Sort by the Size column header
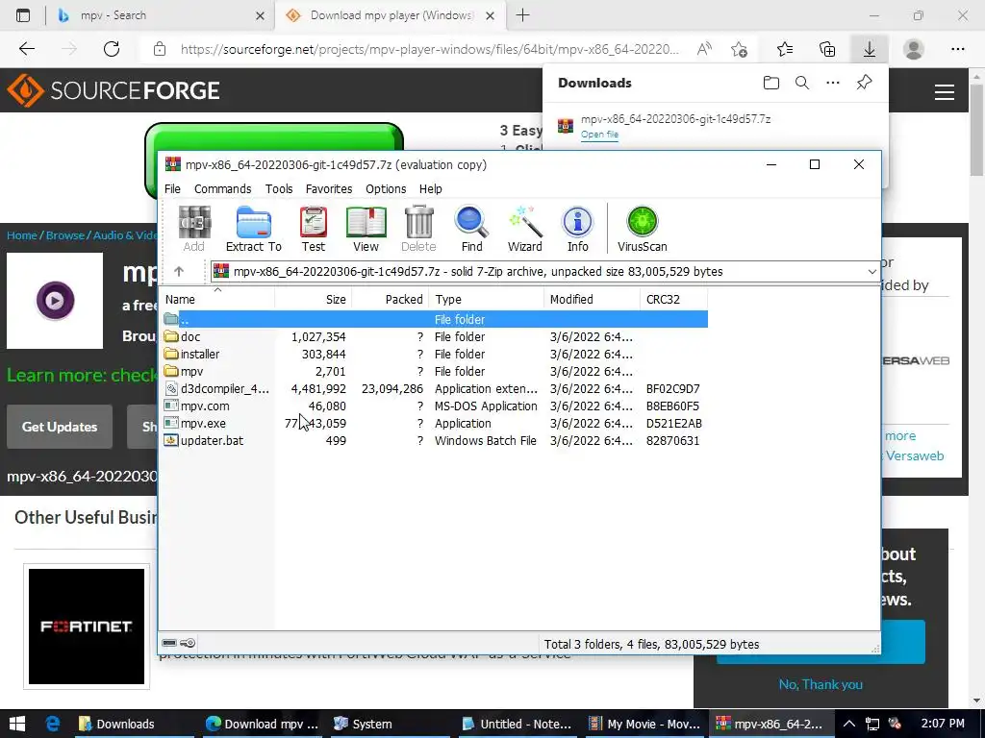Screen dimensions: 985x738 tap(314, 300)
